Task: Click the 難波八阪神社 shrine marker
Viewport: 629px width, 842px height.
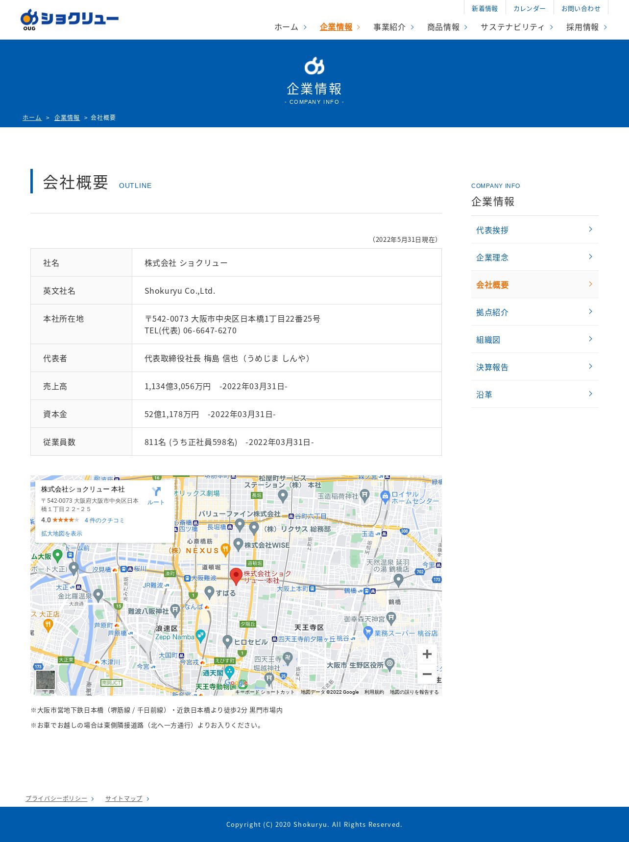Action: [x=175, y=610]
